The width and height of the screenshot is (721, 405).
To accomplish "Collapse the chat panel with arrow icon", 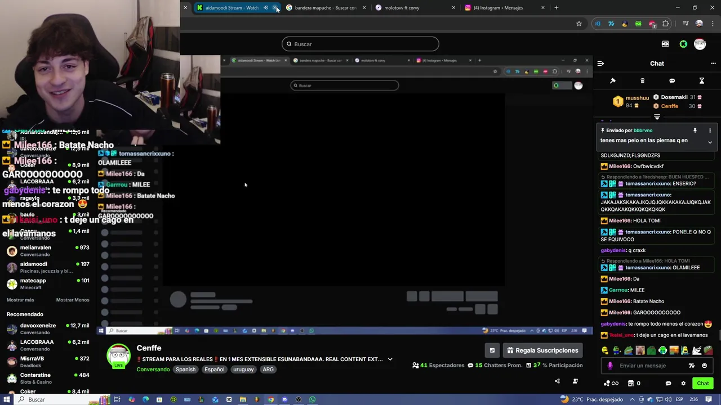I will tap(600, 64).
